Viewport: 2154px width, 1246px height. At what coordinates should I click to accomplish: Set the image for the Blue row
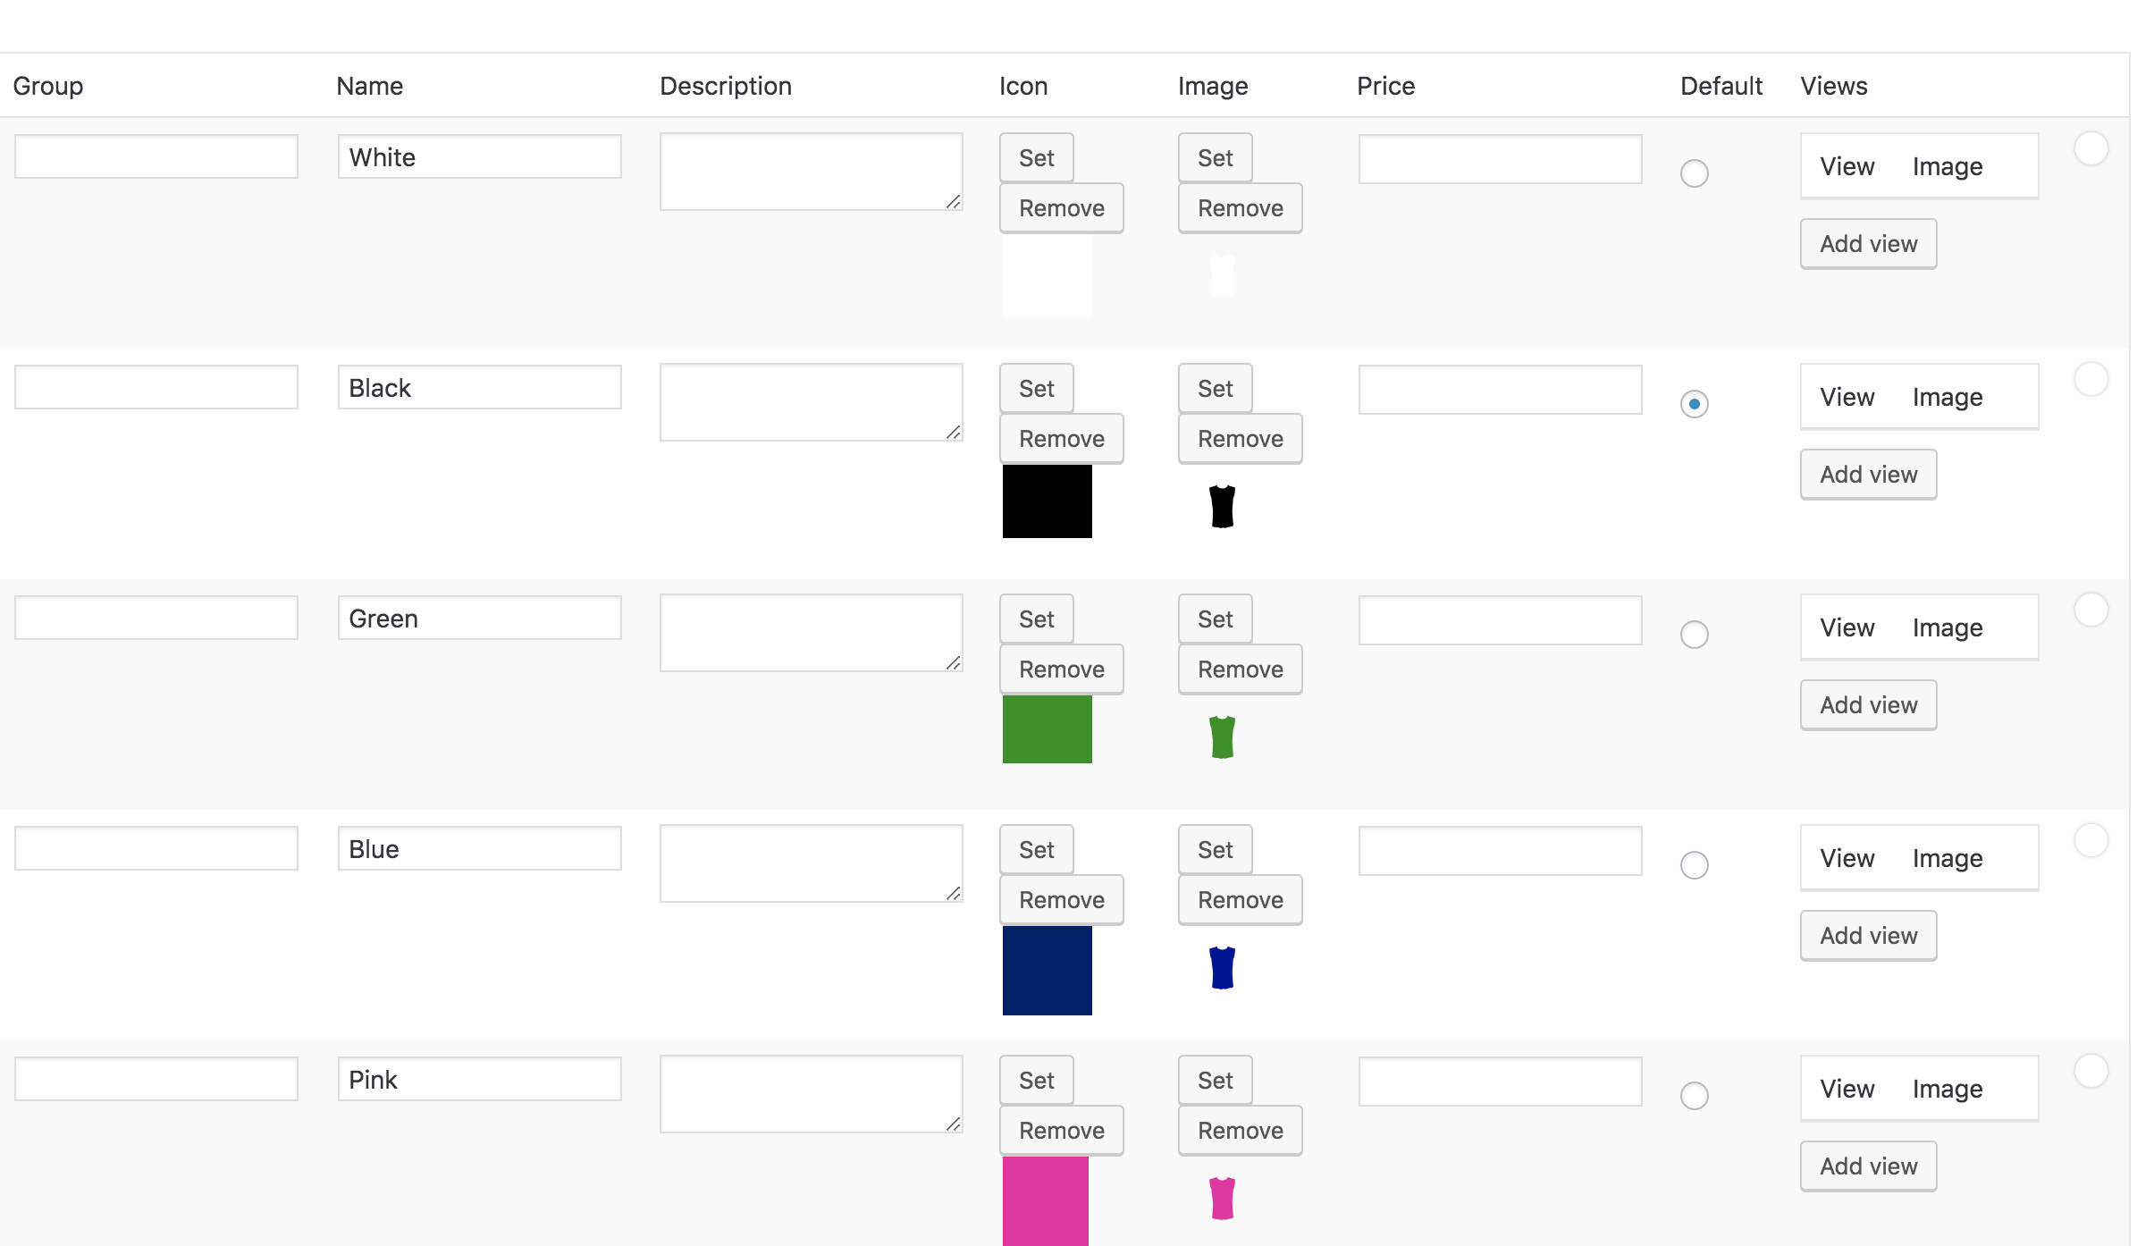coord(1215,850)
